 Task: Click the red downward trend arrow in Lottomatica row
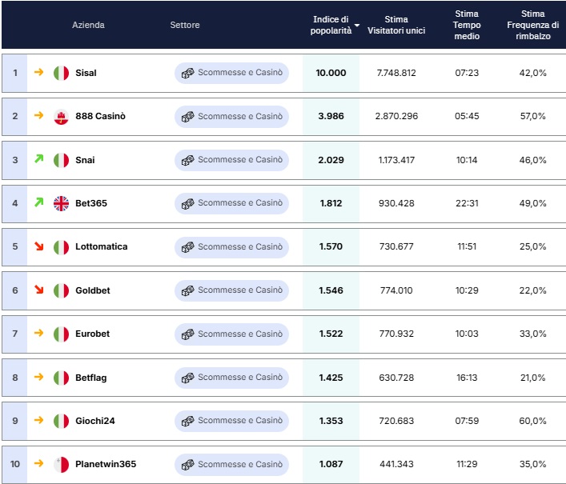39,246
